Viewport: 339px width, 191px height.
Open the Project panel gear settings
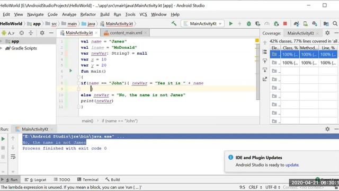(42, 33)
